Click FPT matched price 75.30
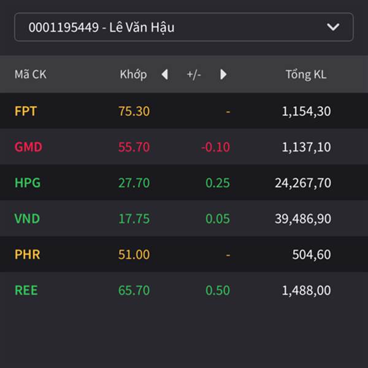 coord(134,111)
